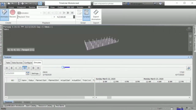This screenshot has height=110, width=196.
Task: Click the comments column header icon
Action: (x=20, y=80)
